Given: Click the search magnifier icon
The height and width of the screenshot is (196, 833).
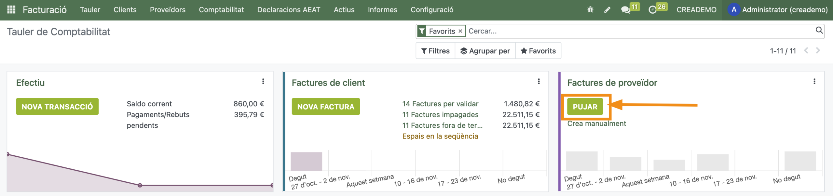Looking at the screenshot, I should pos(819,31).
